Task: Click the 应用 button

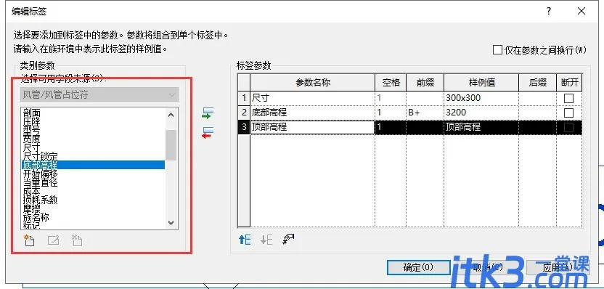Action: (x=558, y=267)
